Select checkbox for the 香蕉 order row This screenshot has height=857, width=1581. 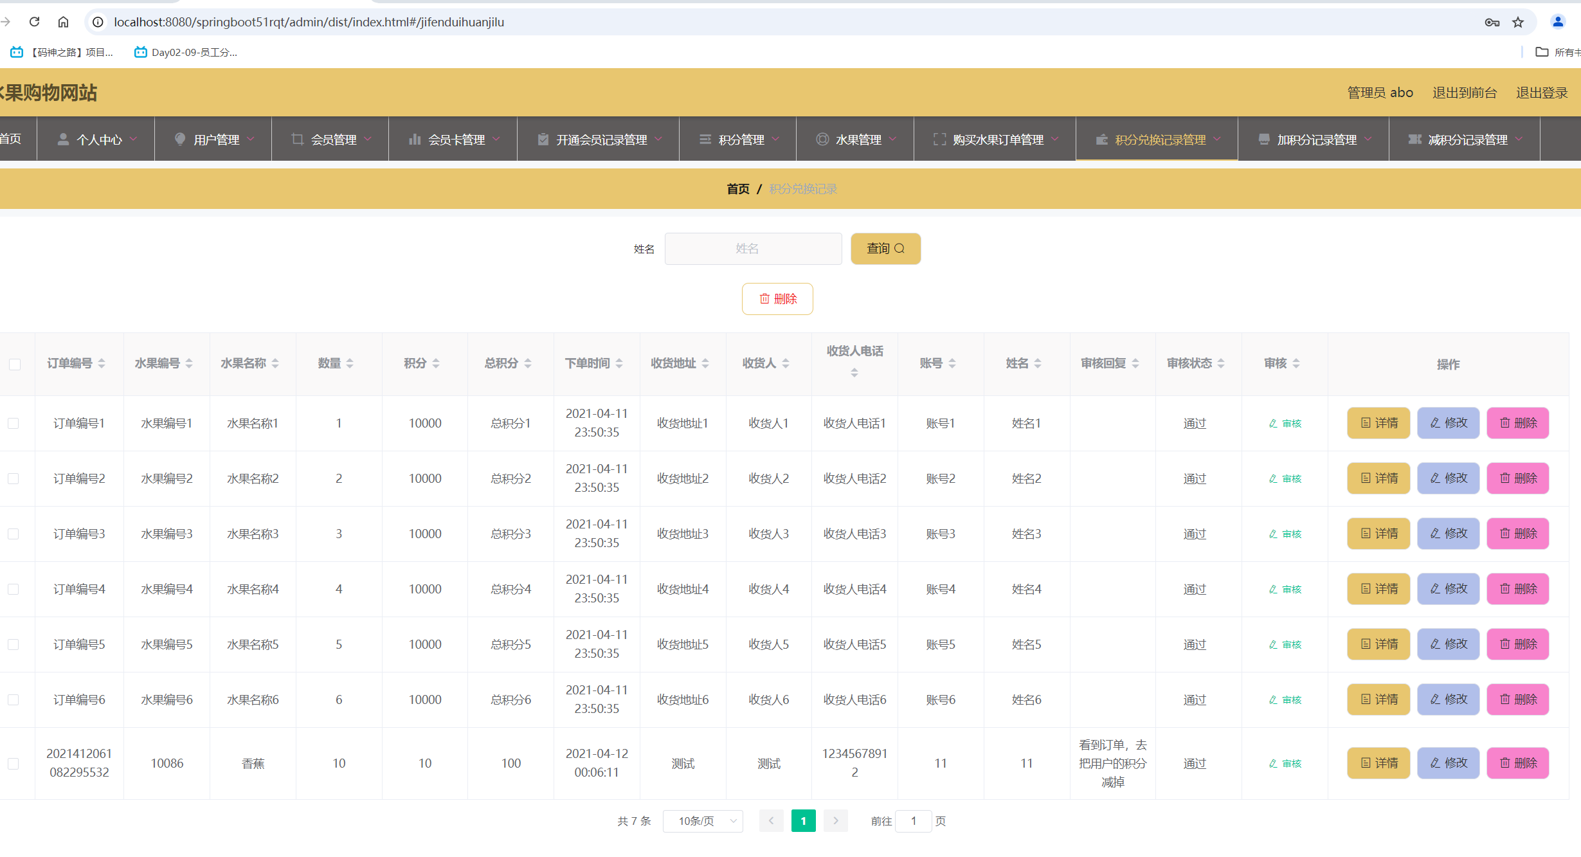pos(14,763)
